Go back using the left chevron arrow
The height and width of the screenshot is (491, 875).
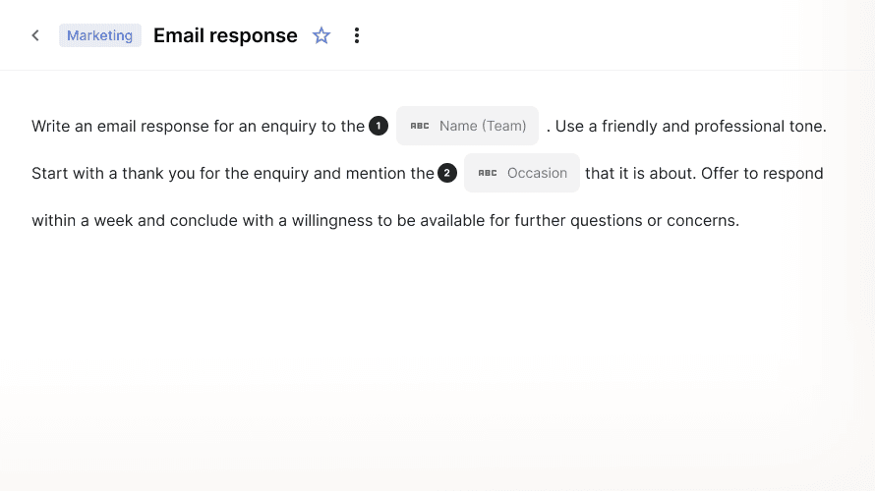(35, 35)
